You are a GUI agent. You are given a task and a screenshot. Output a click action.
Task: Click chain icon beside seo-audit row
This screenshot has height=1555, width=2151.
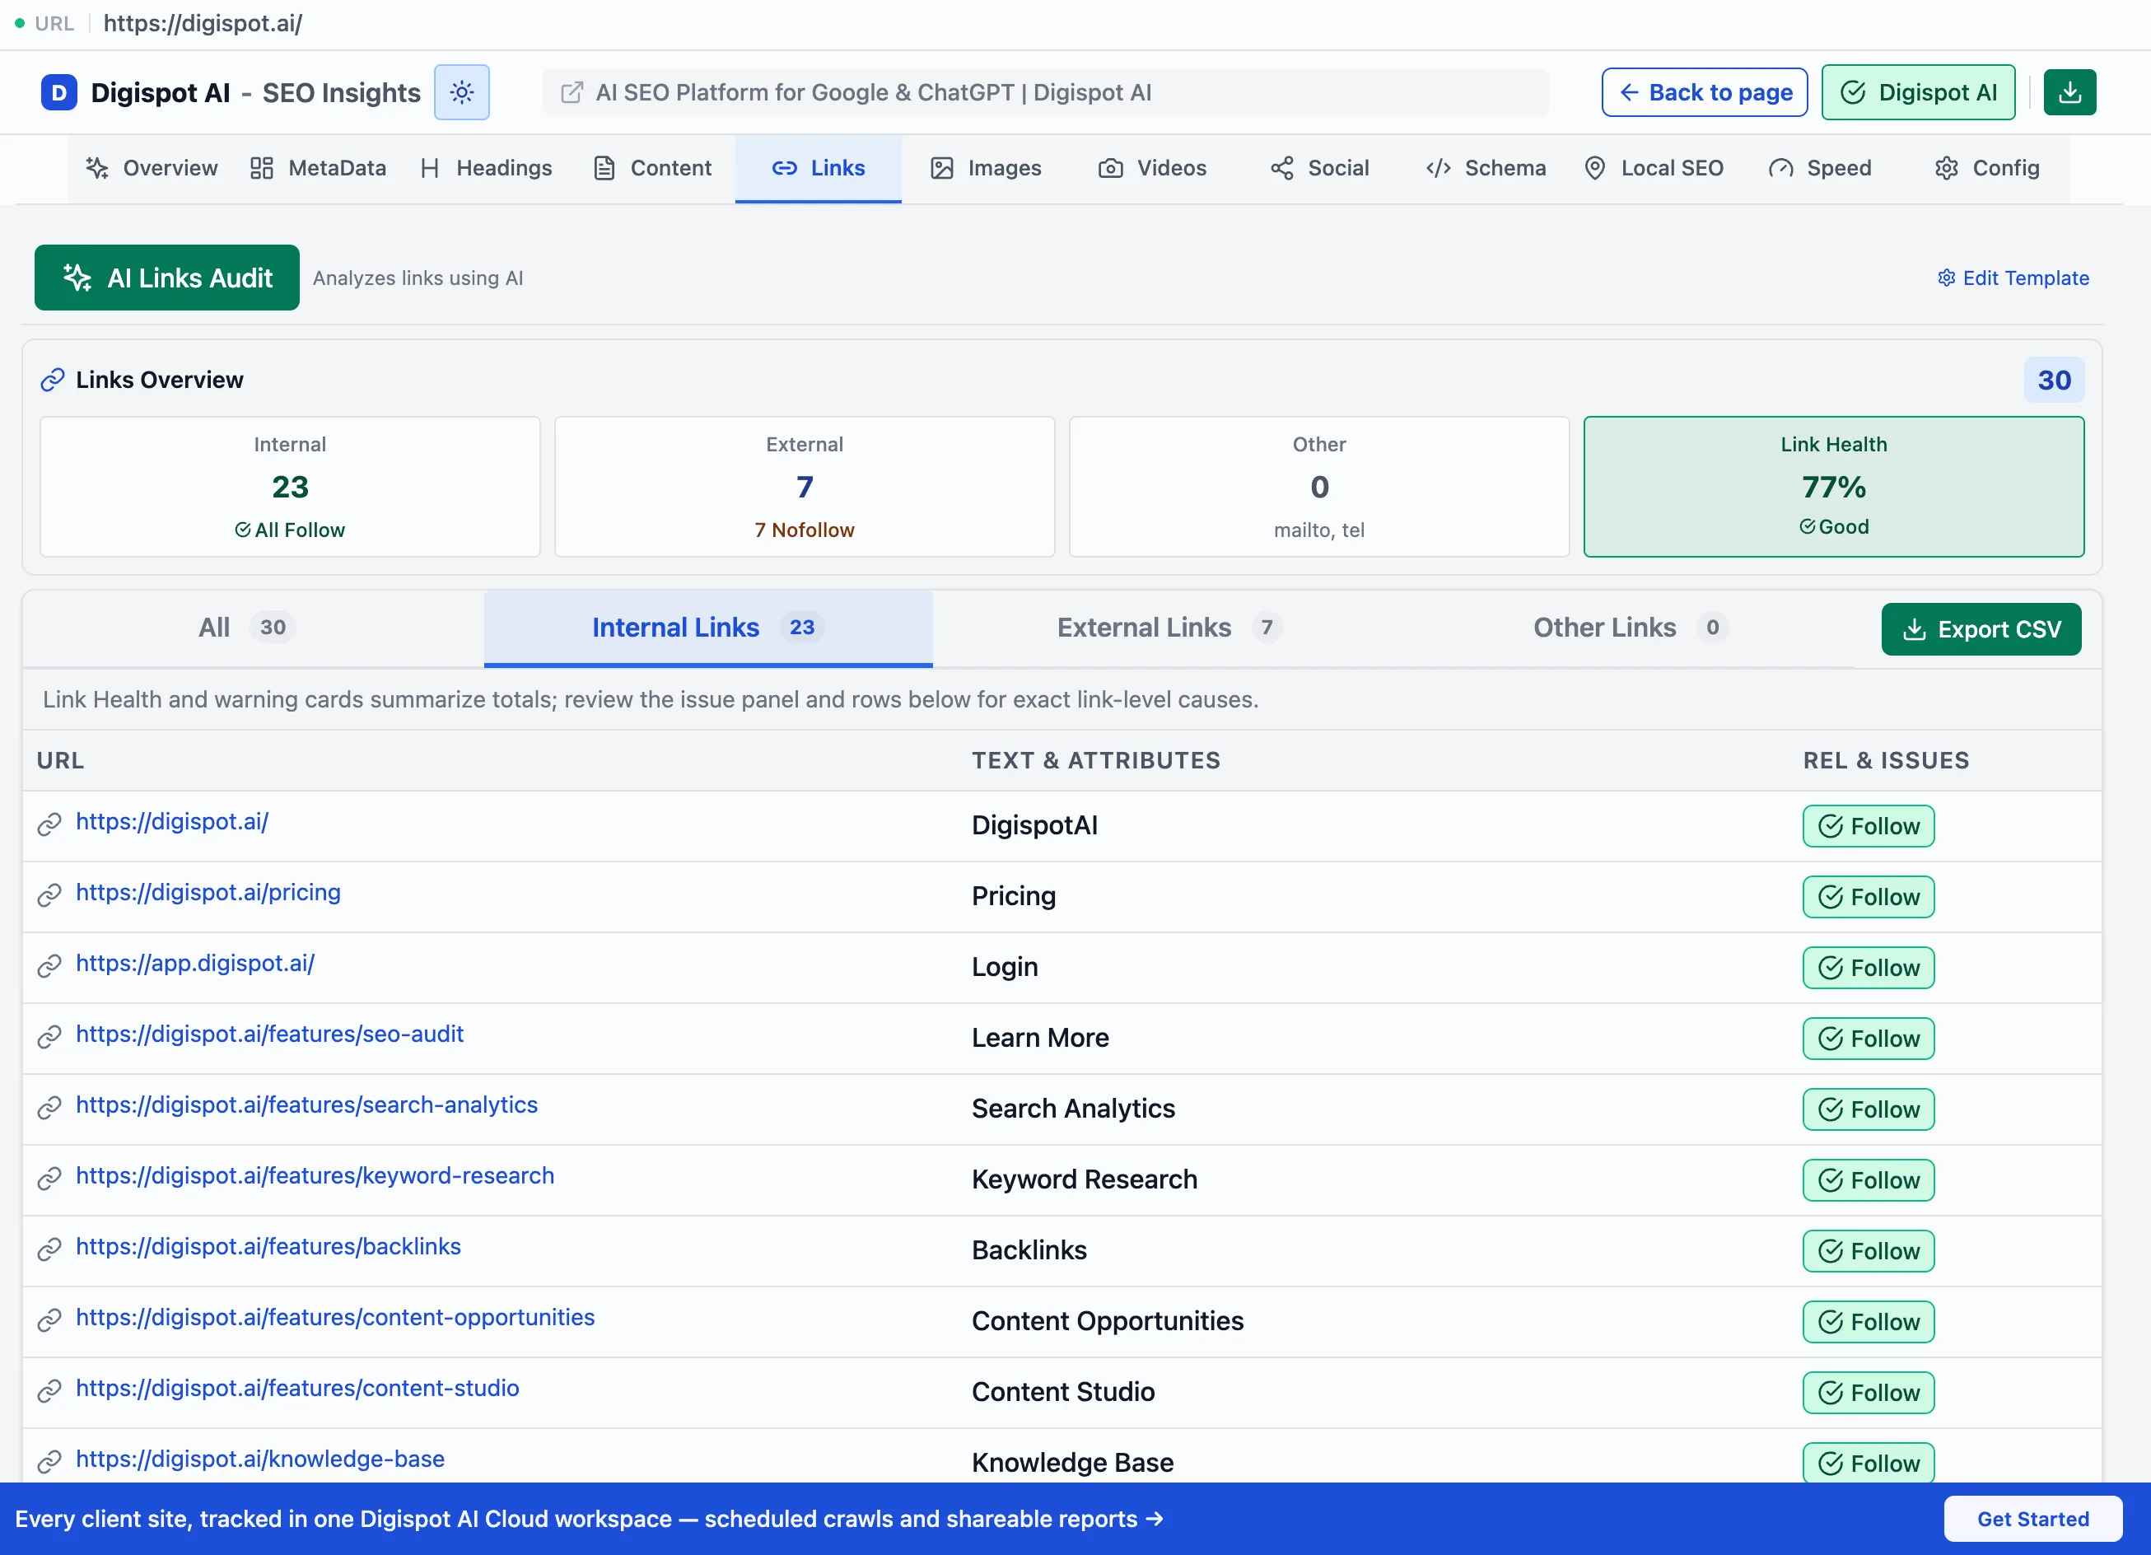point(49,1037)
